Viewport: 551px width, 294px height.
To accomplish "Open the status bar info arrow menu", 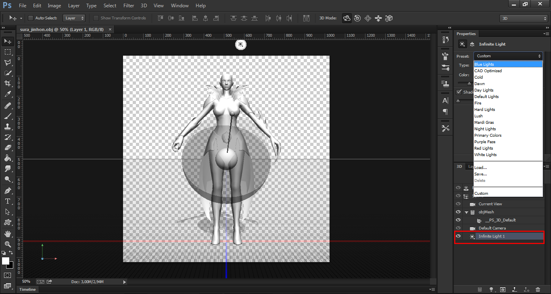I will point(124,282).
